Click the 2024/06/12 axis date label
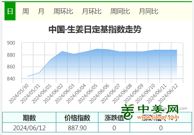Image resolution: width=194 pixels, height=135 pixels. click(168, 94)
